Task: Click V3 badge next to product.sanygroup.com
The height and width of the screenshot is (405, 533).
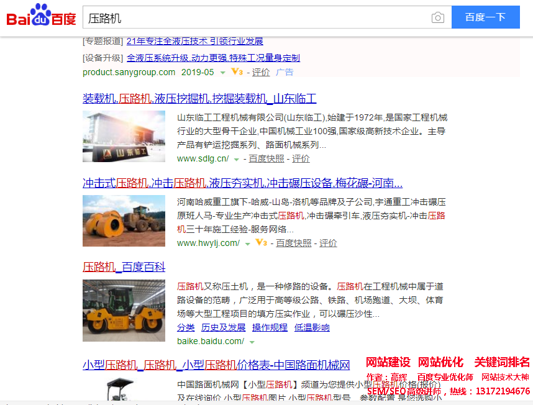Action: [237, 72]
